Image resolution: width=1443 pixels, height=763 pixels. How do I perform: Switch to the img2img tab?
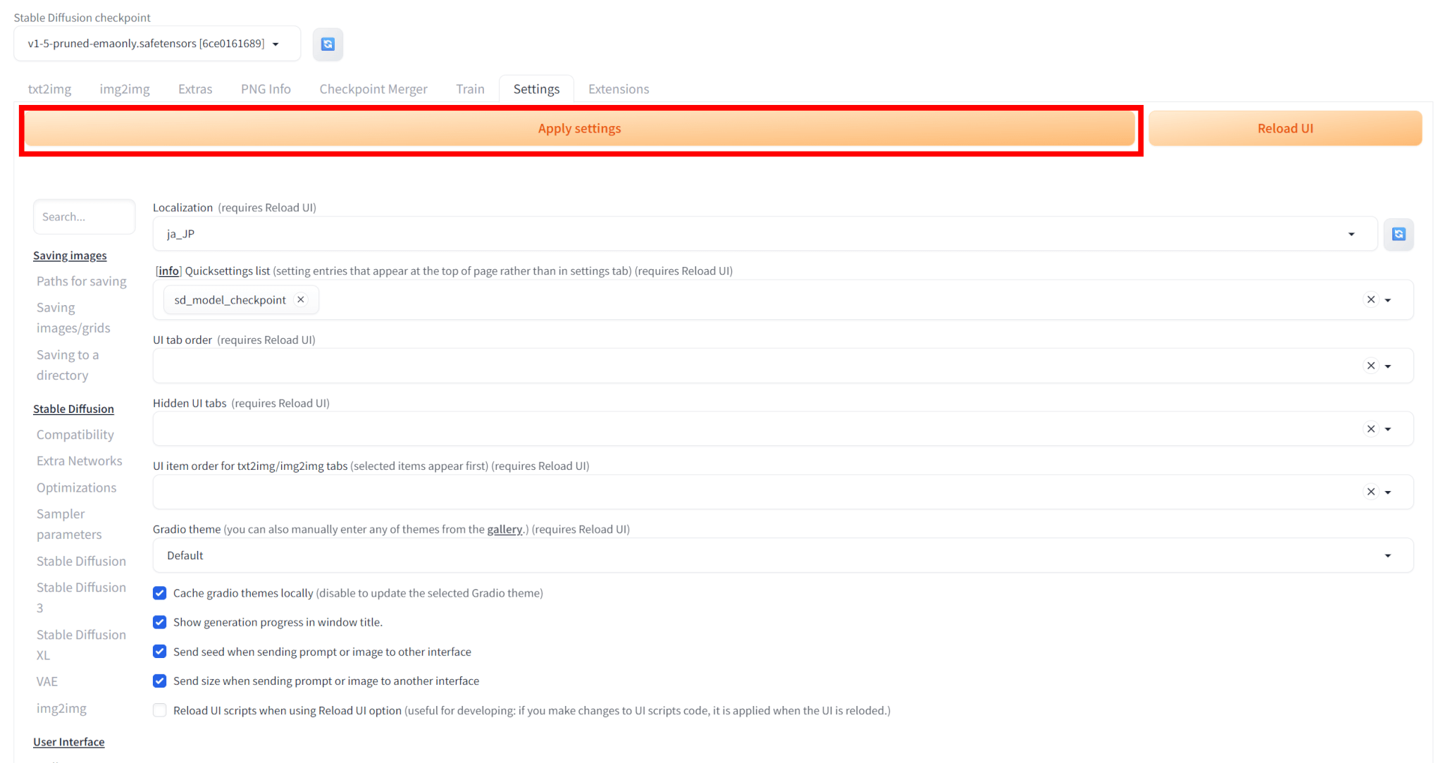(x=125, y=89)
